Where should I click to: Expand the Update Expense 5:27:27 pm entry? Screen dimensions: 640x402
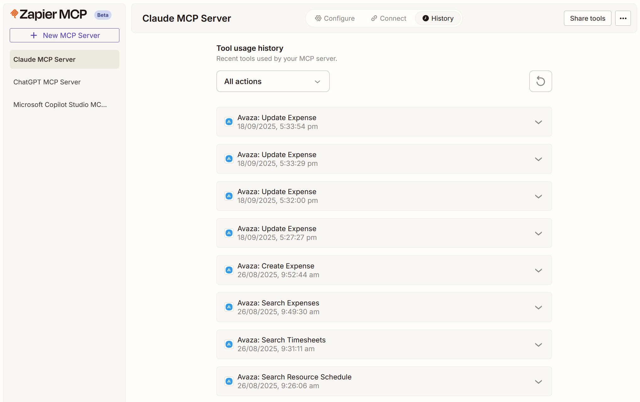(538, 233)
